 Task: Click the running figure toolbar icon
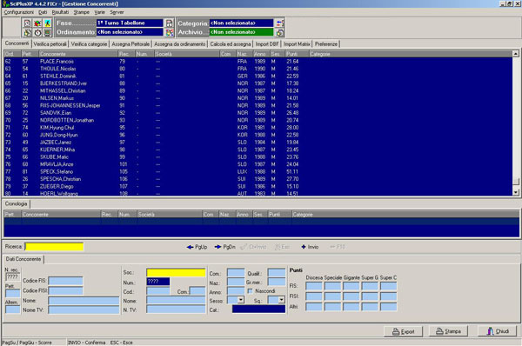coord(48,23)
